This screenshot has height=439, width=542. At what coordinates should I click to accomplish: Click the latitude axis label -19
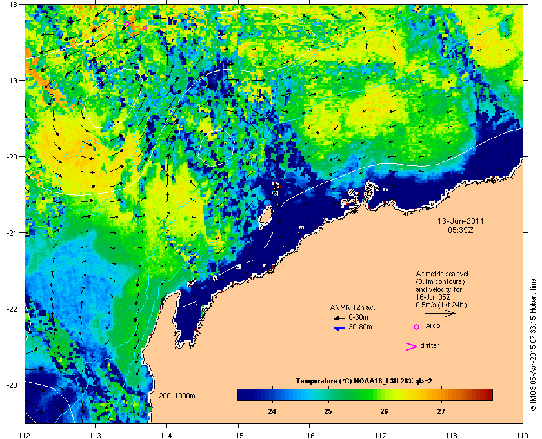pyautogui.click(x=12, y=81)
